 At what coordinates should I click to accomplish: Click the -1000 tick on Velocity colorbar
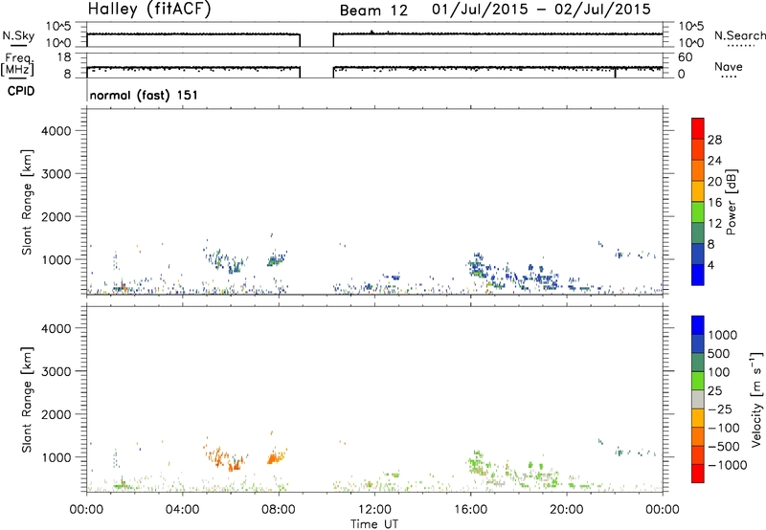728,465
